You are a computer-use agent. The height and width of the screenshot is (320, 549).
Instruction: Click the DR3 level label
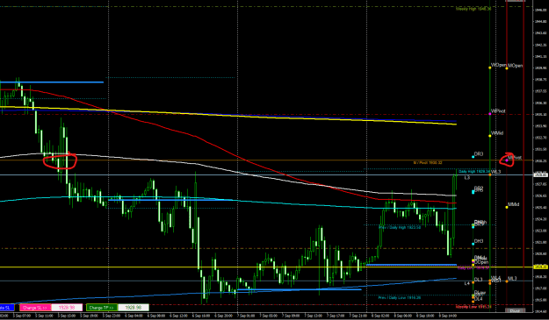[x=479, y=154]
